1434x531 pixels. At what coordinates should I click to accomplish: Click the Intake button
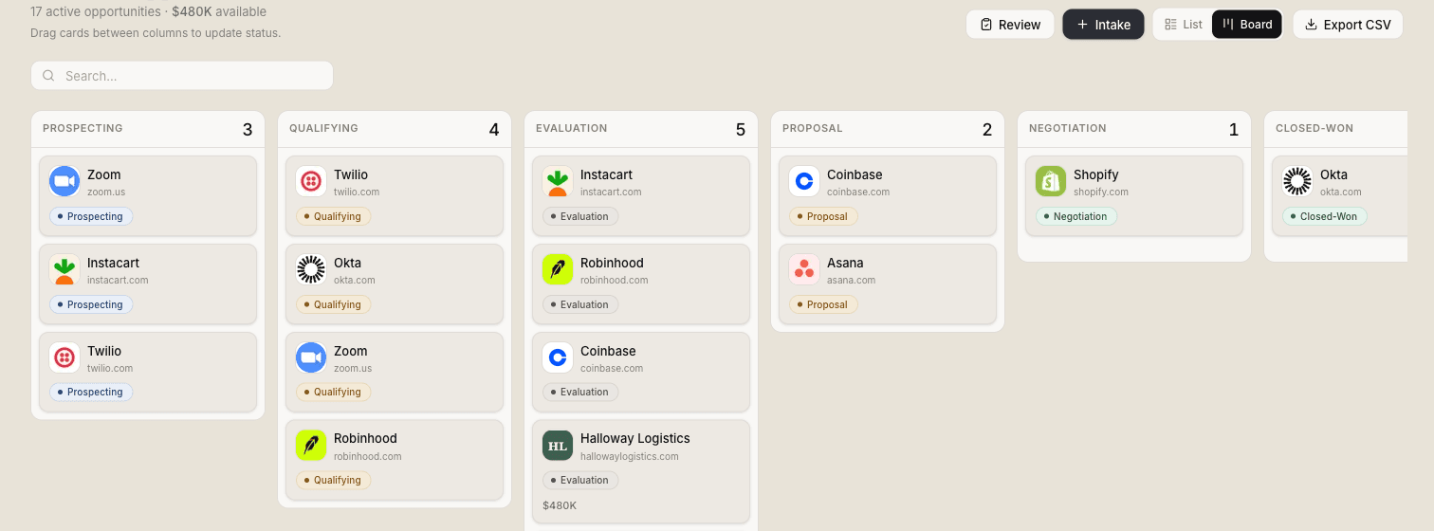[1103, 25]
